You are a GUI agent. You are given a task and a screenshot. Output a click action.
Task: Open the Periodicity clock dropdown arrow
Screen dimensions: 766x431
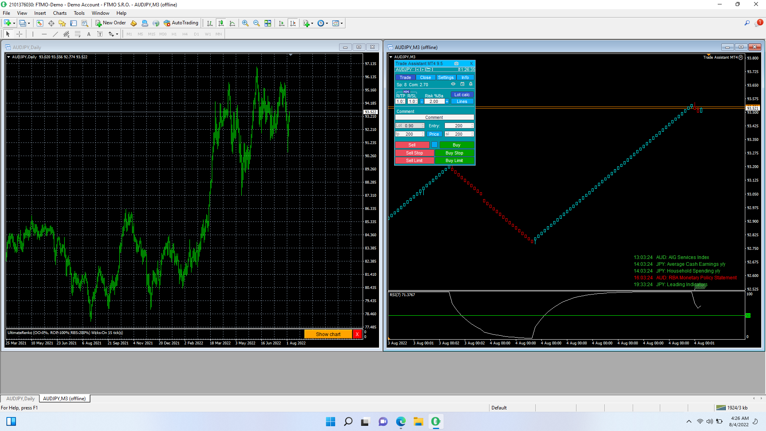(327, 23)
